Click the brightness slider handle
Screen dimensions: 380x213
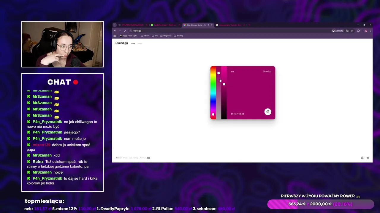tap(224, 84)
